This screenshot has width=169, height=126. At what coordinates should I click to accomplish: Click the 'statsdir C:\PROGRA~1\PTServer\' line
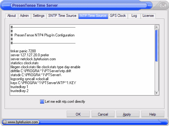36,75
